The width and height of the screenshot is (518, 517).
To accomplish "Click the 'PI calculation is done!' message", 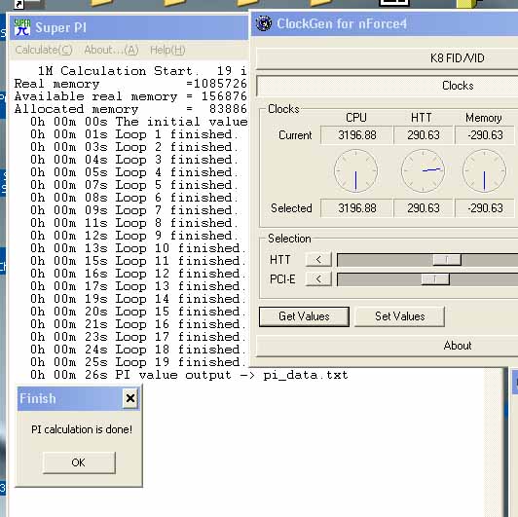I will click(x=82, y=429).
